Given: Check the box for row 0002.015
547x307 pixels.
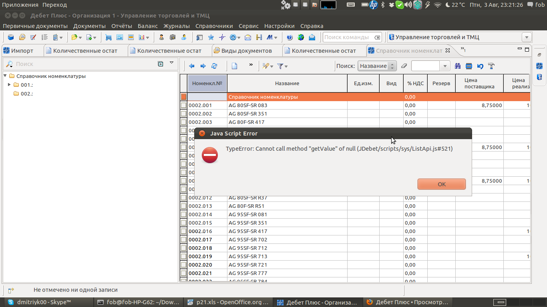Looking at the screenshot, I should pyautogui.click(x=183, y=223).
